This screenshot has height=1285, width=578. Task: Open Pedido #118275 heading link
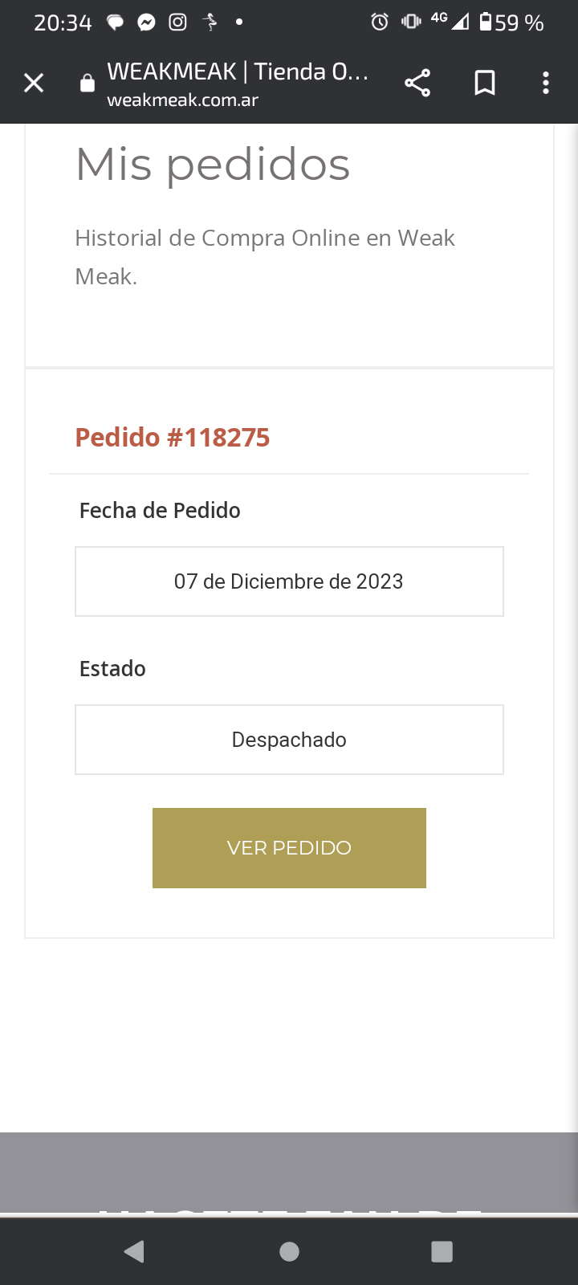click(173, 438)
